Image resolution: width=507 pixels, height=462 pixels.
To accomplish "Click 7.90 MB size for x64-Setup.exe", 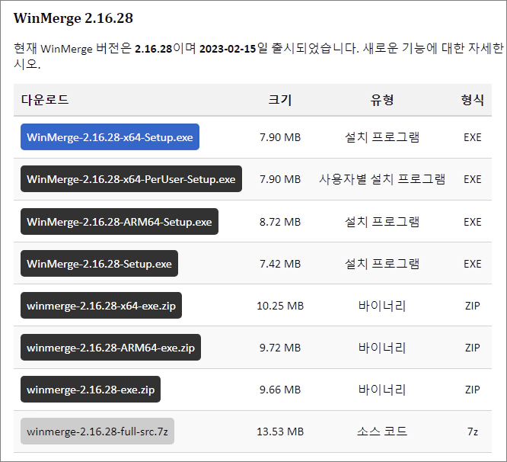I will (280, 137).
